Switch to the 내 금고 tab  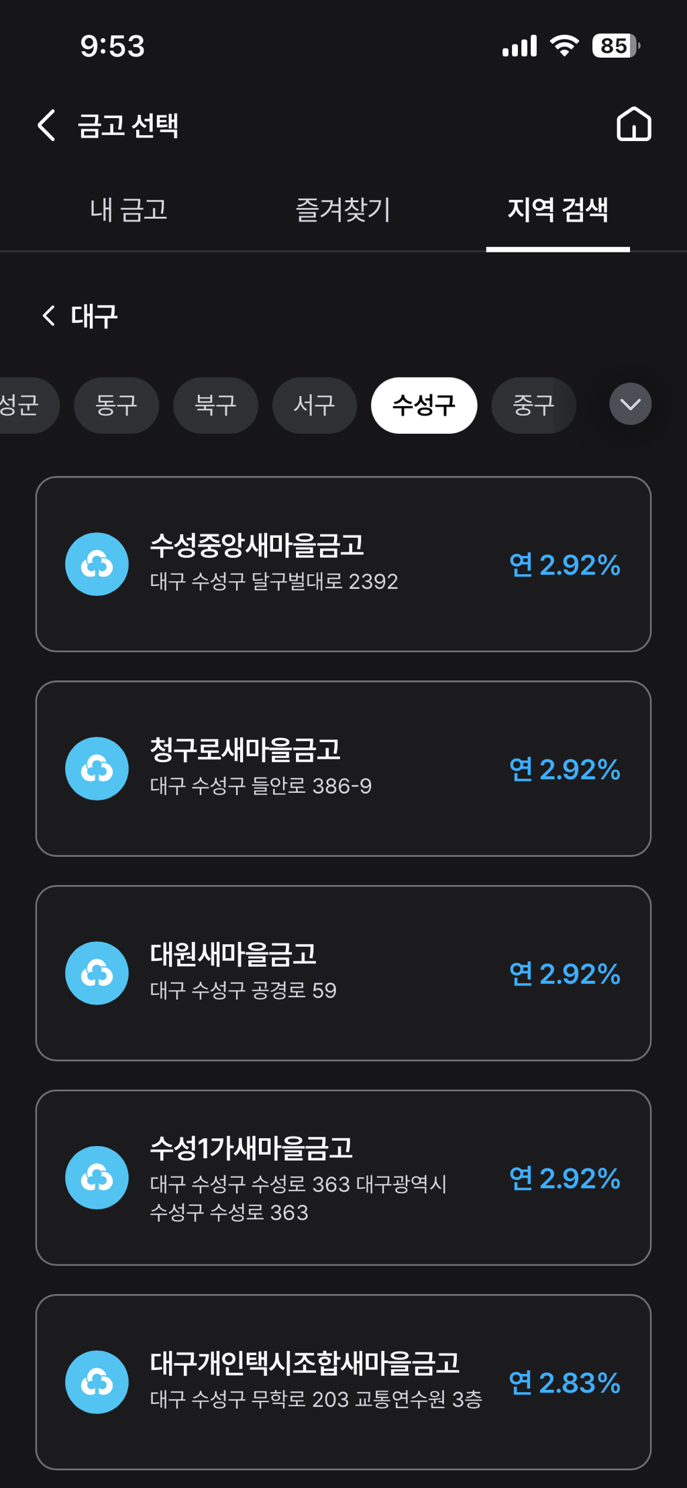(128, 210)
